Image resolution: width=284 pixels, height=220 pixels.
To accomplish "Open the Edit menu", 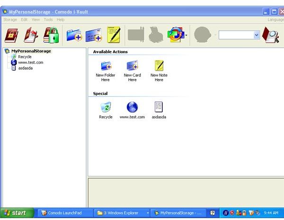I will 24,19.
